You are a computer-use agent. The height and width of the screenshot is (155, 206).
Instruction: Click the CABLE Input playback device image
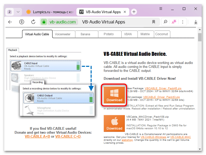[16, 66]
